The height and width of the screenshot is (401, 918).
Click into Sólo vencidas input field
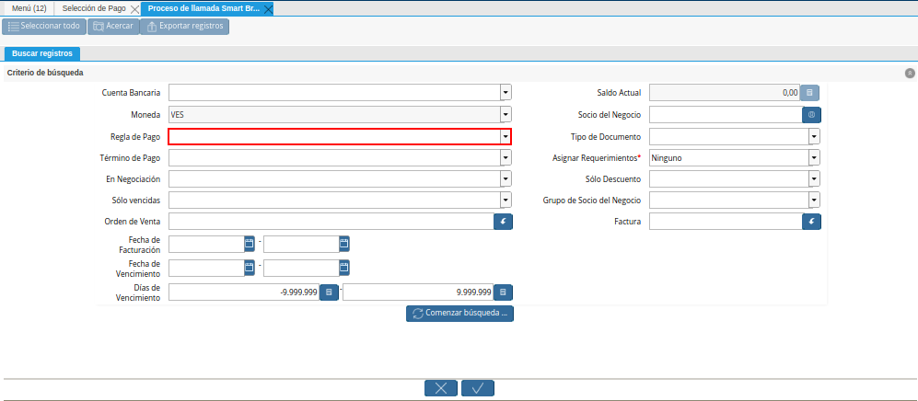(334, 200)
